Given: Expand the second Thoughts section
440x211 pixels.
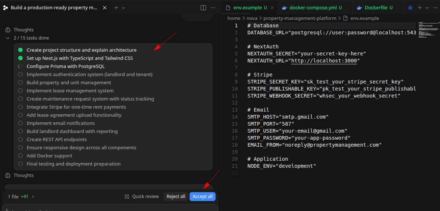Looking at the screenshot, I should tap(24, 175).
